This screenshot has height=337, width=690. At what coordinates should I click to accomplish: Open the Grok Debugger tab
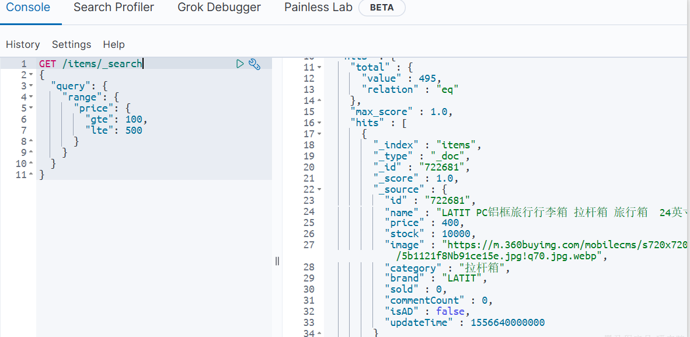[219, 8]
